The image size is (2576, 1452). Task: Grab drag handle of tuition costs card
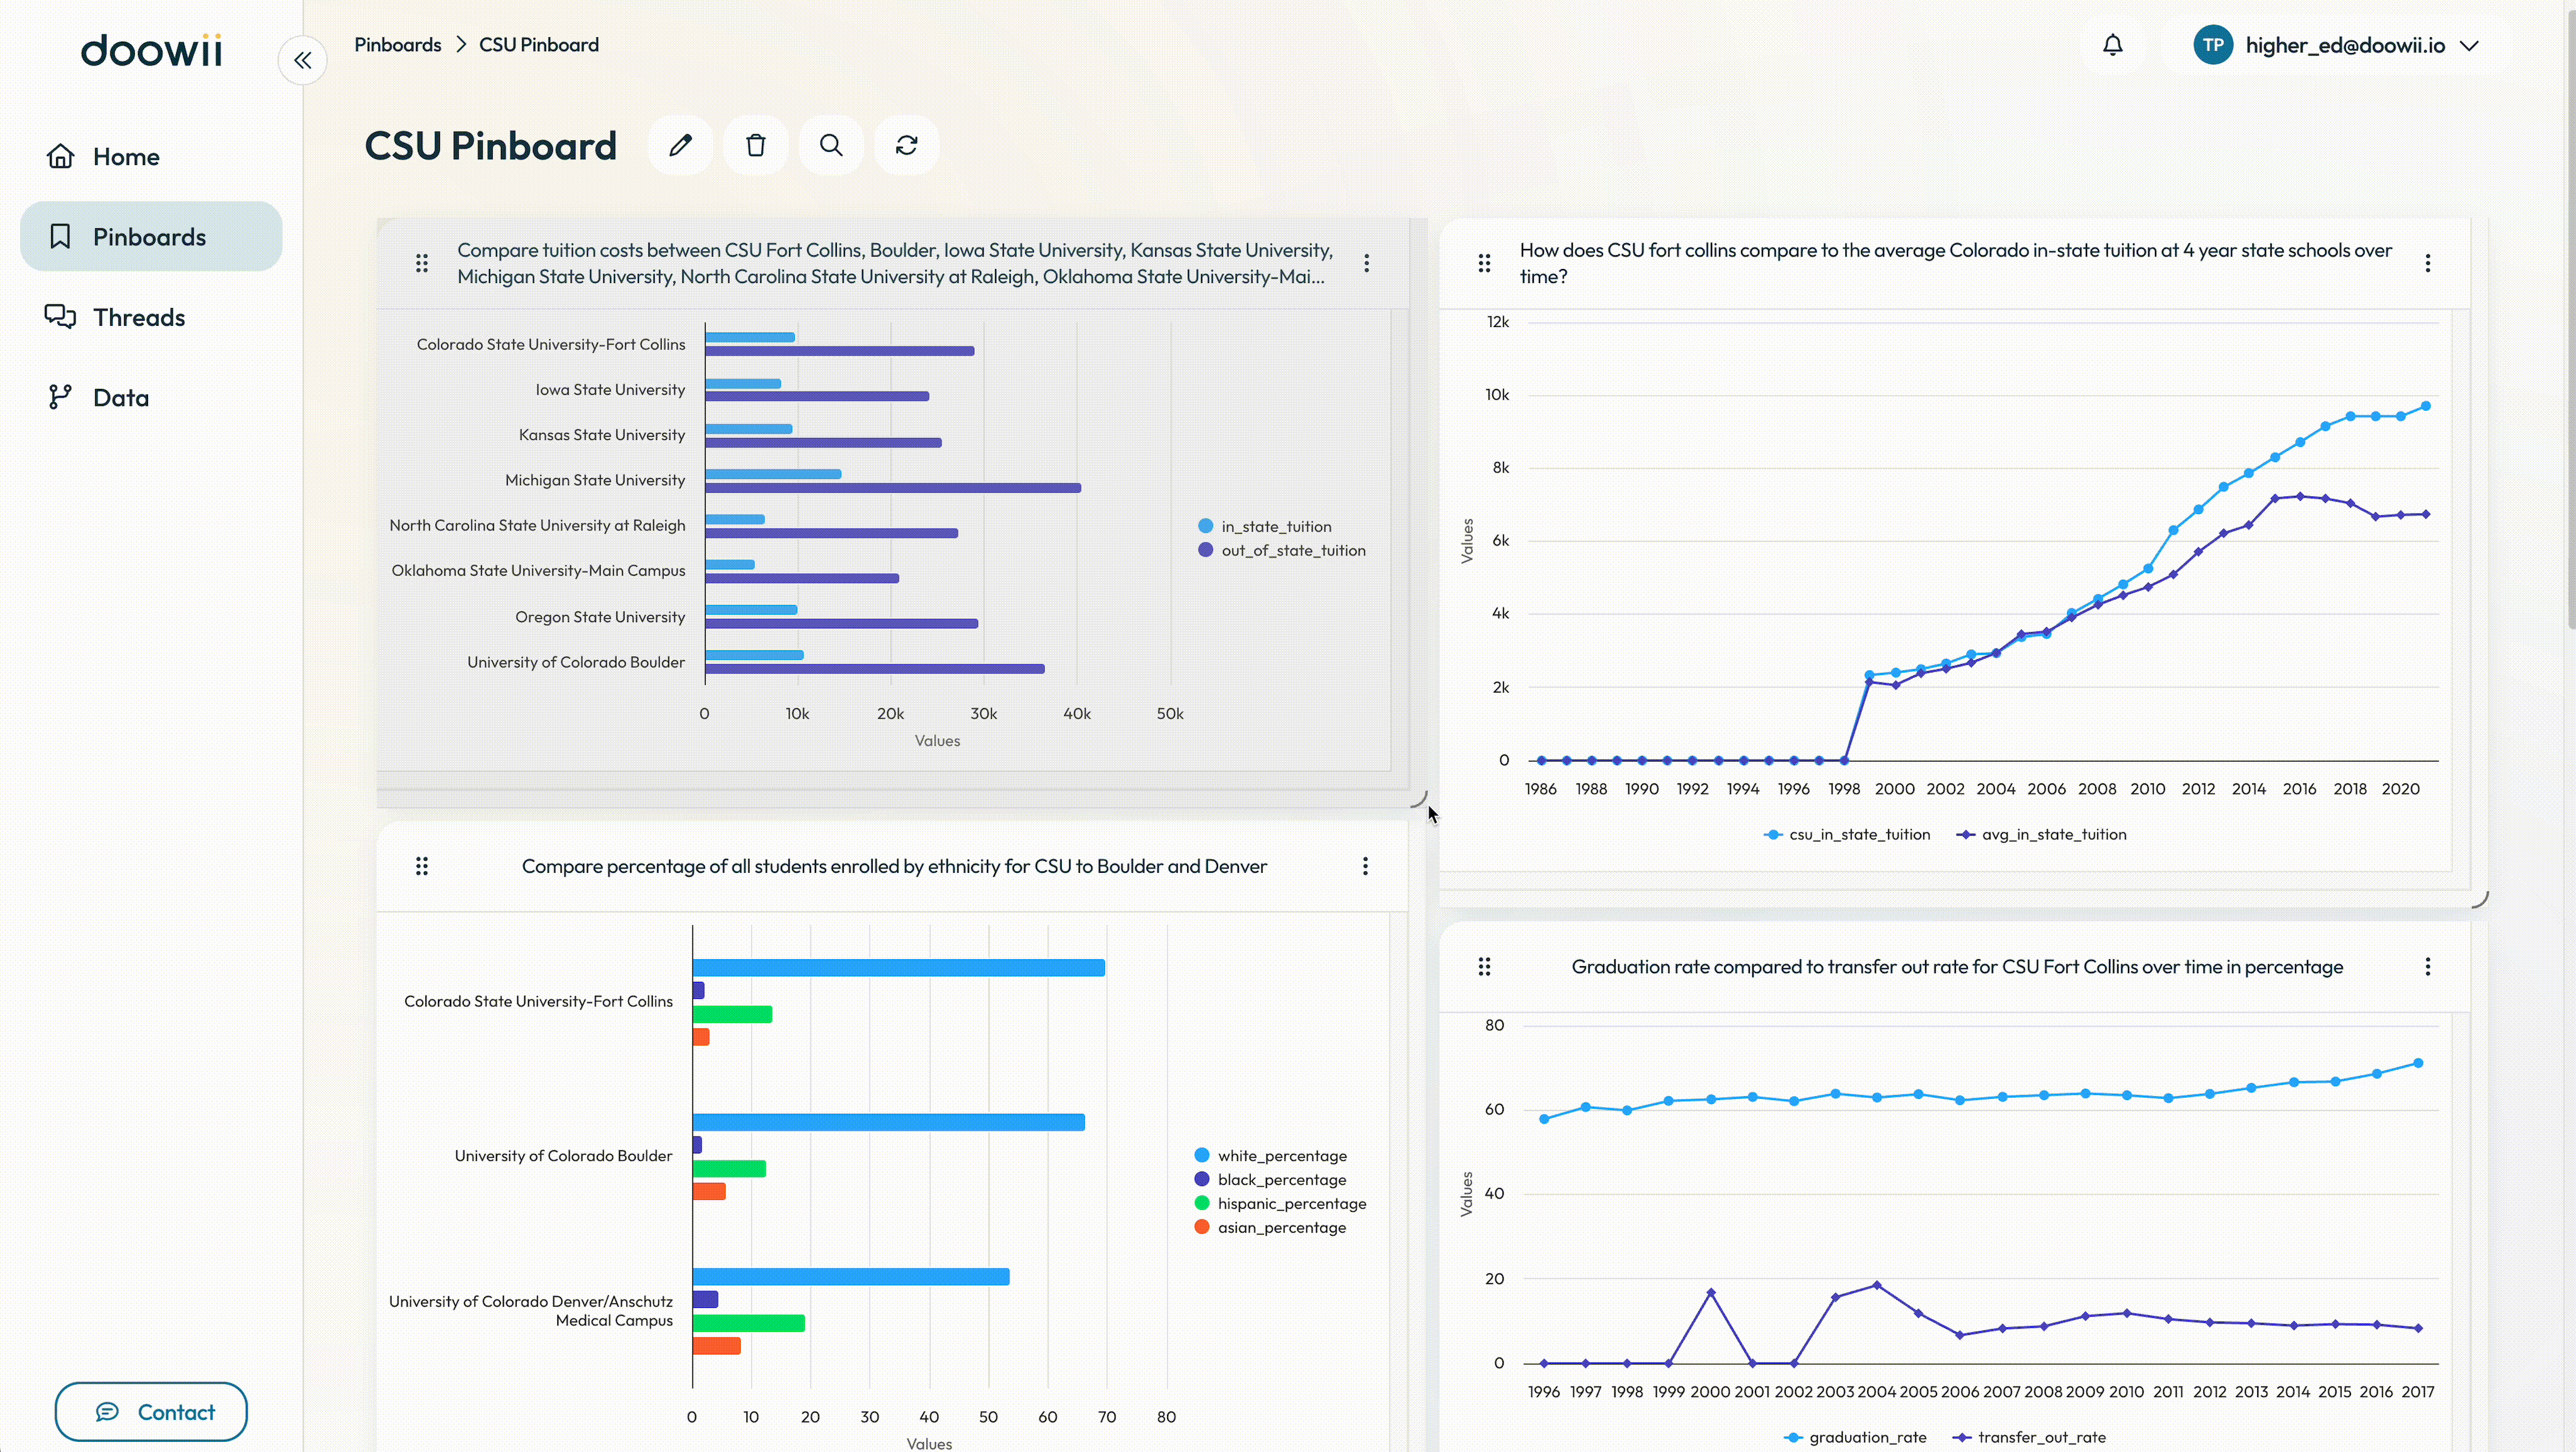coord(422,263)
